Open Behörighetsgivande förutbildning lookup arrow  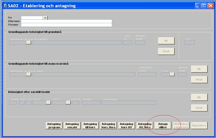coord(29,42)
